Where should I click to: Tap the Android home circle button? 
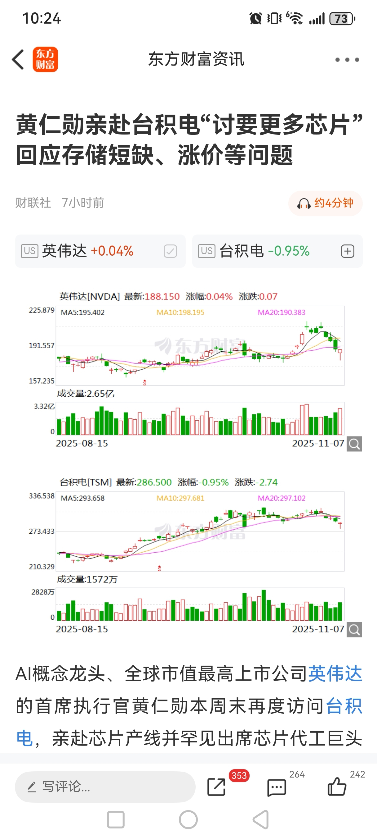click(x=188, y=820)
